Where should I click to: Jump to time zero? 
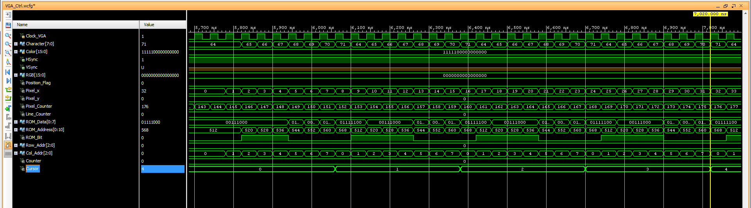[8, 72]
